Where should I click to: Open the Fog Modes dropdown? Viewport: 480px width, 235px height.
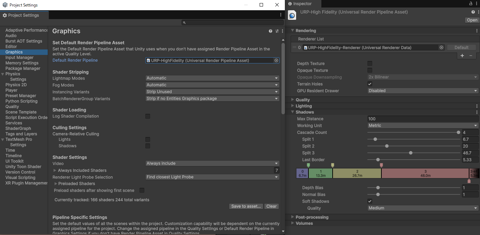coord(213,85)
